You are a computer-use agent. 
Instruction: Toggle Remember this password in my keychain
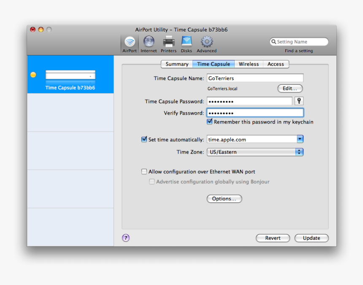[x=209, y=121]
